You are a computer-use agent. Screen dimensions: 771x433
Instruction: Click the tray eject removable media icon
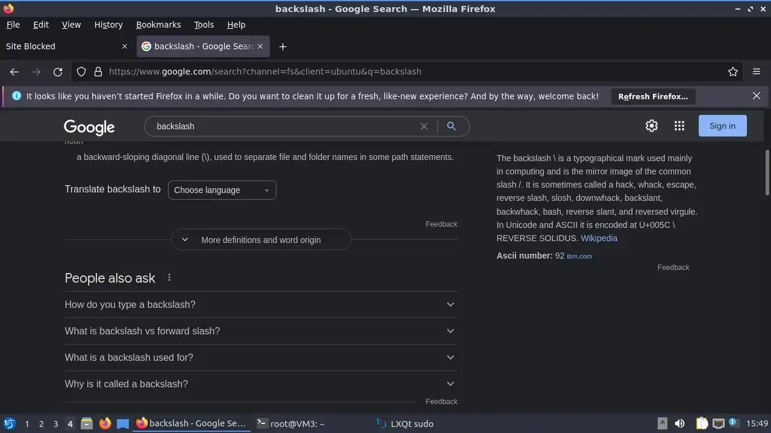tap(662, 423)
